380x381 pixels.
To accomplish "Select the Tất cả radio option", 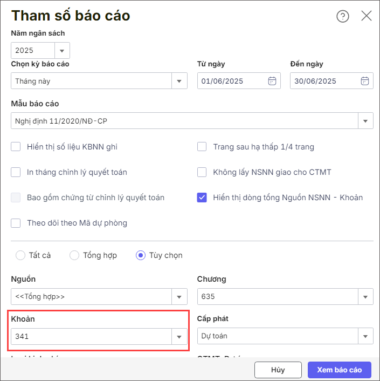I will 21,255.
